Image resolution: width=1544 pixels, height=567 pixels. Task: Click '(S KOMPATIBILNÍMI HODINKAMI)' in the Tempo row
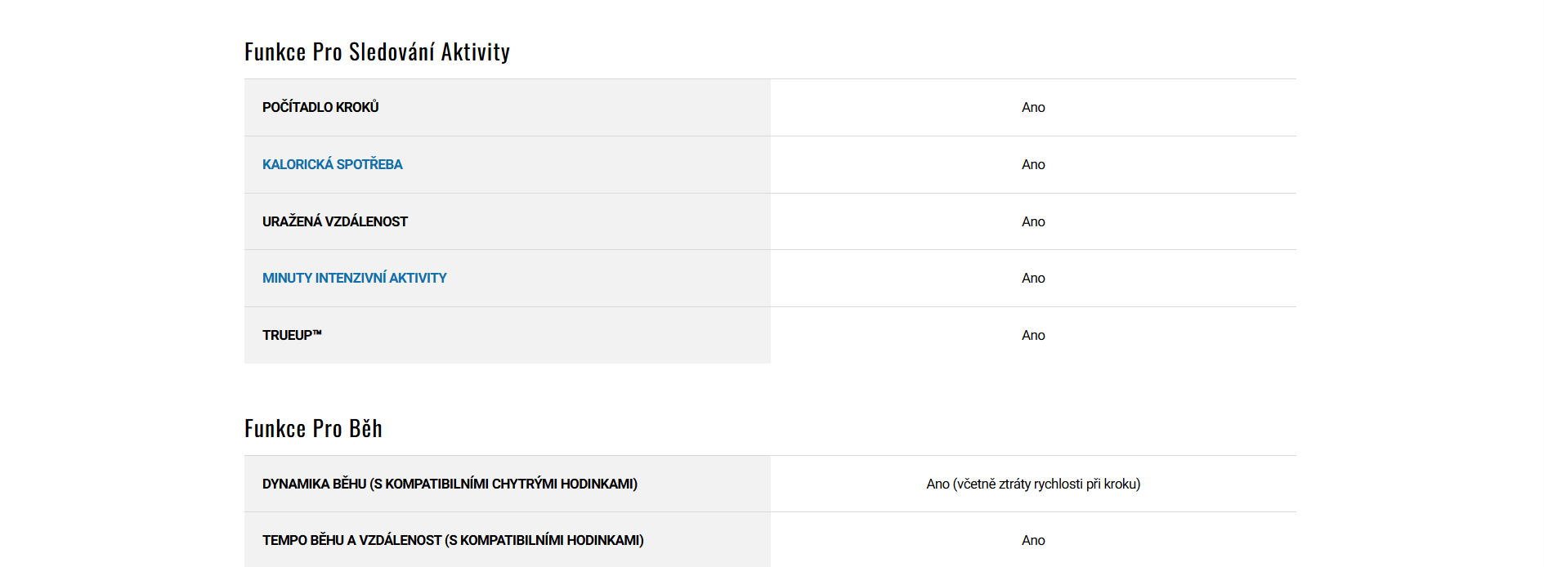coord(544,540)
